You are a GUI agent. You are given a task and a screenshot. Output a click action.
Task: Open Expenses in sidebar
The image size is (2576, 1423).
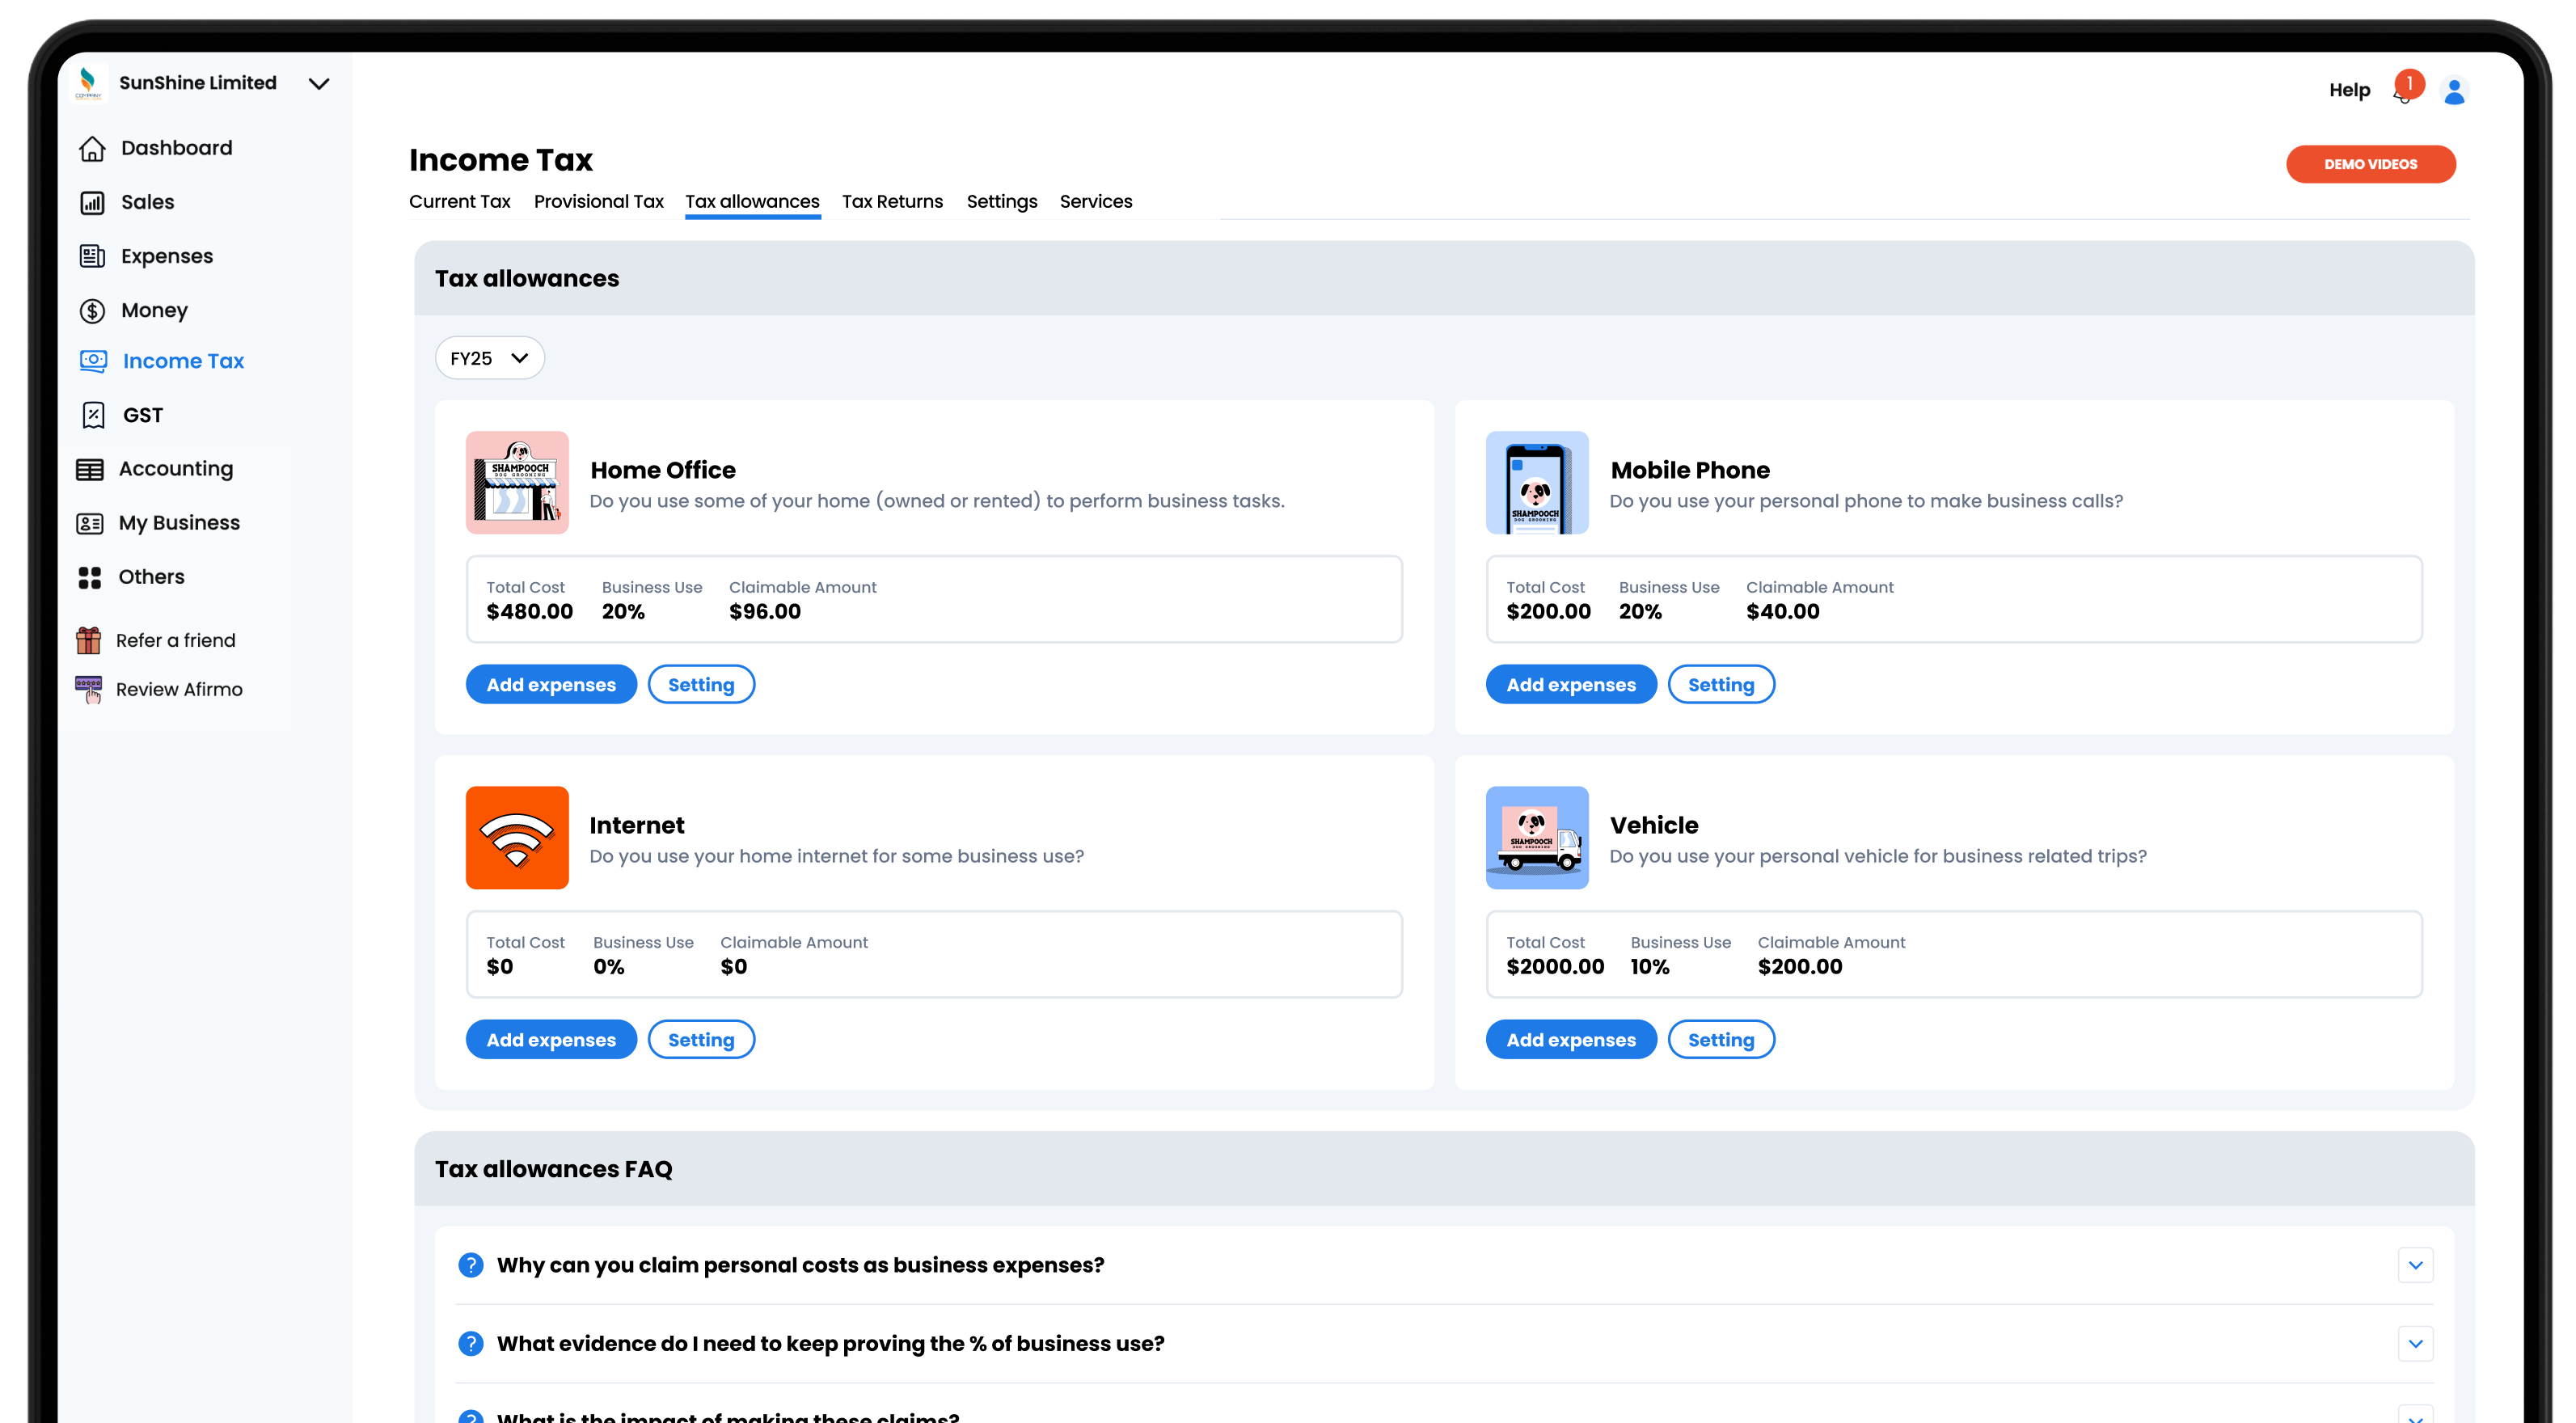[x=167, y=256]
